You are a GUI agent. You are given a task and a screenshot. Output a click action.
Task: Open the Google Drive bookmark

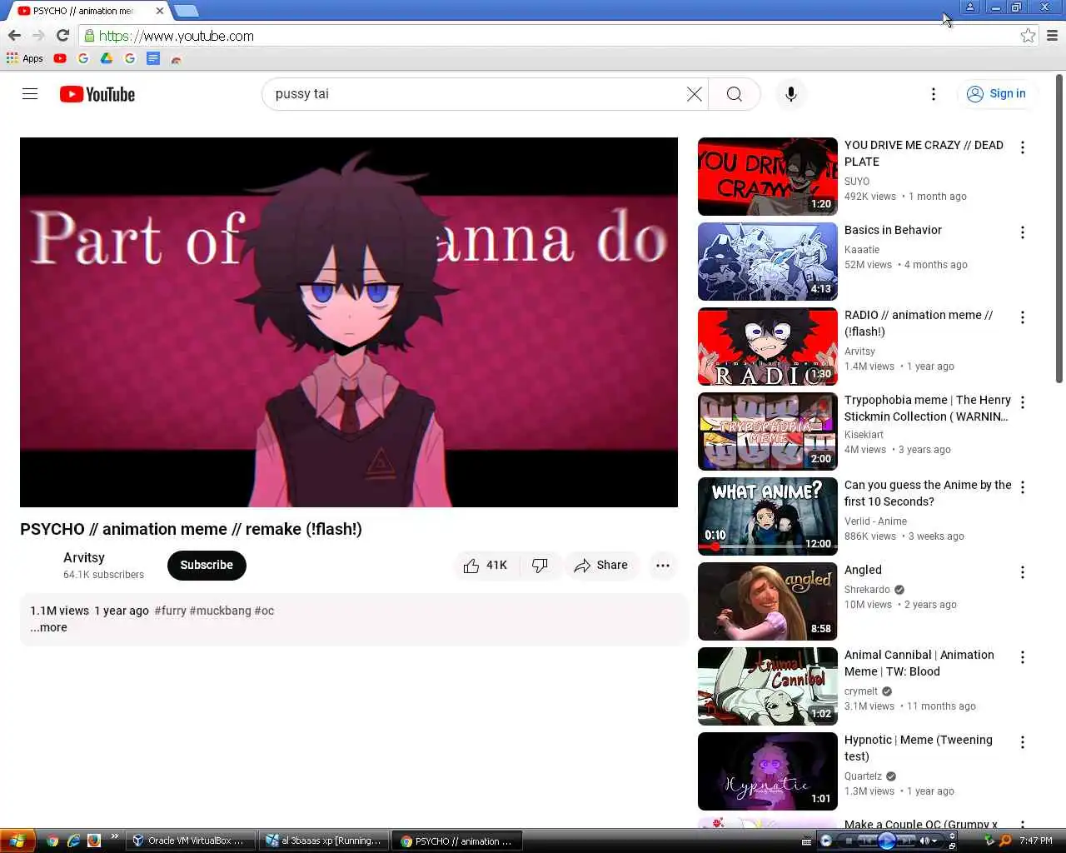click(x=107, y=58)
